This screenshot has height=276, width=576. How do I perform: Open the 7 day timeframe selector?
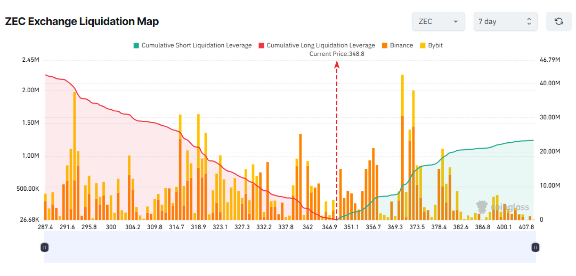tap(505, 21)
